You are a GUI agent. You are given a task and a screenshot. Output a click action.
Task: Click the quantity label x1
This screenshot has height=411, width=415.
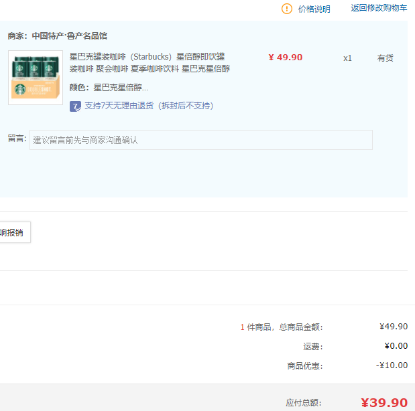click(x=347, y=58)
